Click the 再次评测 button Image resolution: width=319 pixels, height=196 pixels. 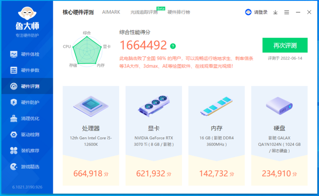pyautogui.click(x=285, y=45)
